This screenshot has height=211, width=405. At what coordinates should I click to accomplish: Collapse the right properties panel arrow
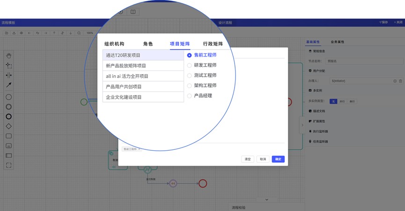click(x=302, y=125)
